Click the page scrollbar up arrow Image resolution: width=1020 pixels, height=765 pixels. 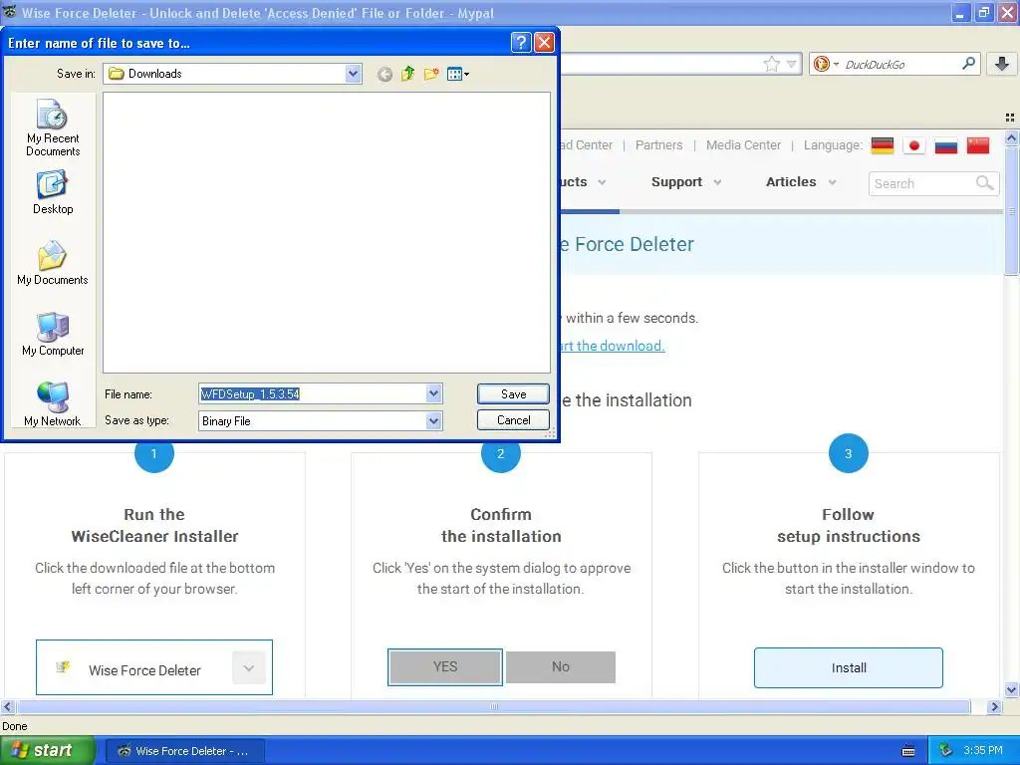click(x=1011, y=138)
